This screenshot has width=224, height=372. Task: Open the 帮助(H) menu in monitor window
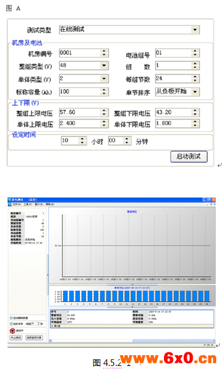50,204
